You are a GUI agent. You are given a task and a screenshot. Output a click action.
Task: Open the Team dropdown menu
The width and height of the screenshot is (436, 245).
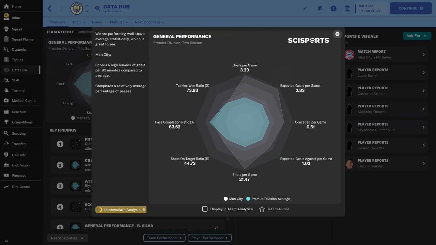(x=79, y=22)
